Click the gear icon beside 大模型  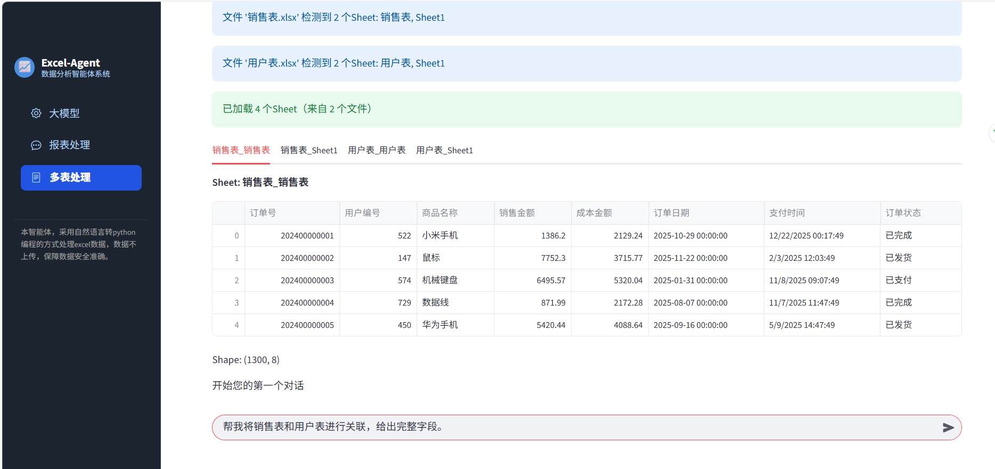36,113
